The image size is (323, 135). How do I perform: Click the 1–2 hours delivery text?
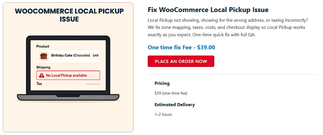[x=163, y=114]
